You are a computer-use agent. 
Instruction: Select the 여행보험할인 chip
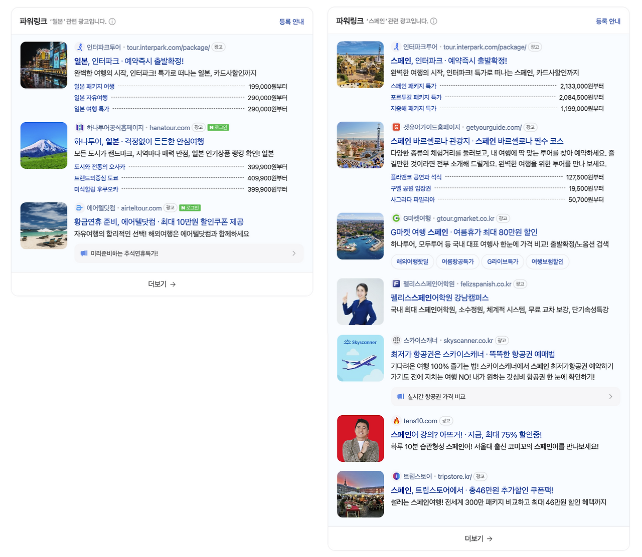(548, 261)
